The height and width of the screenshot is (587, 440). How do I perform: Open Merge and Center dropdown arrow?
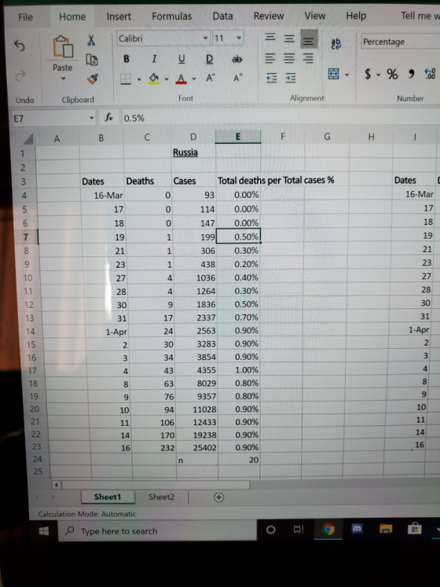coord(347,75)
